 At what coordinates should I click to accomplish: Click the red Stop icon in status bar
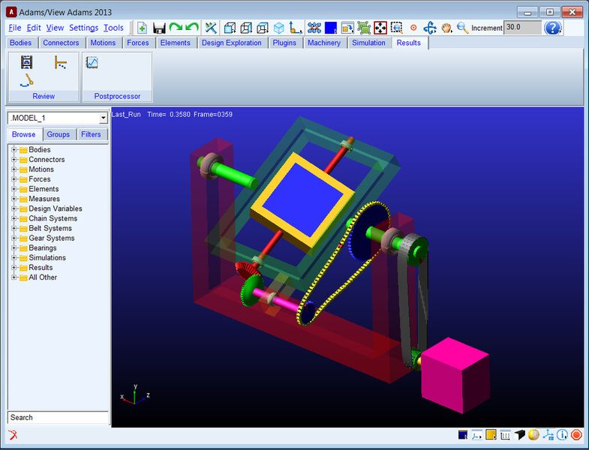pos(576,435)
